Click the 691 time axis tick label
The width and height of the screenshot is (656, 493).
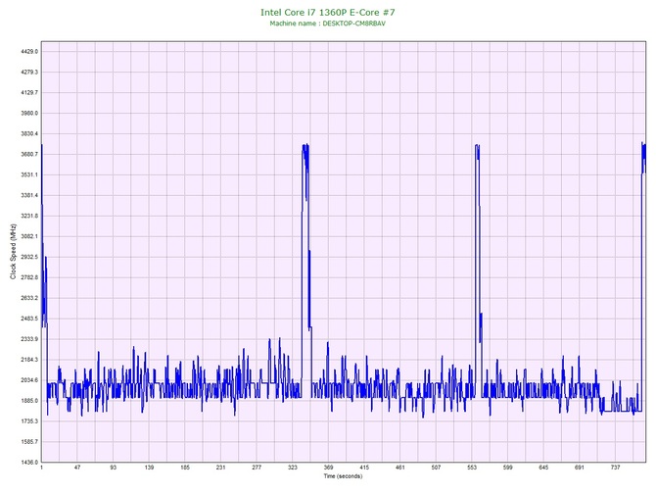click(580, 468)
